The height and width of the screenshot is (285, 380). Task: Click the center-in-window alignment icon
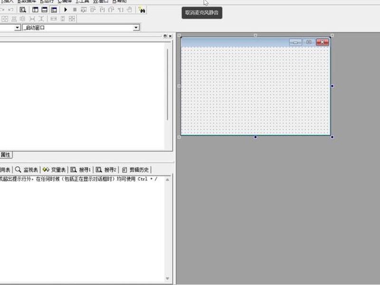coord(5,19)
